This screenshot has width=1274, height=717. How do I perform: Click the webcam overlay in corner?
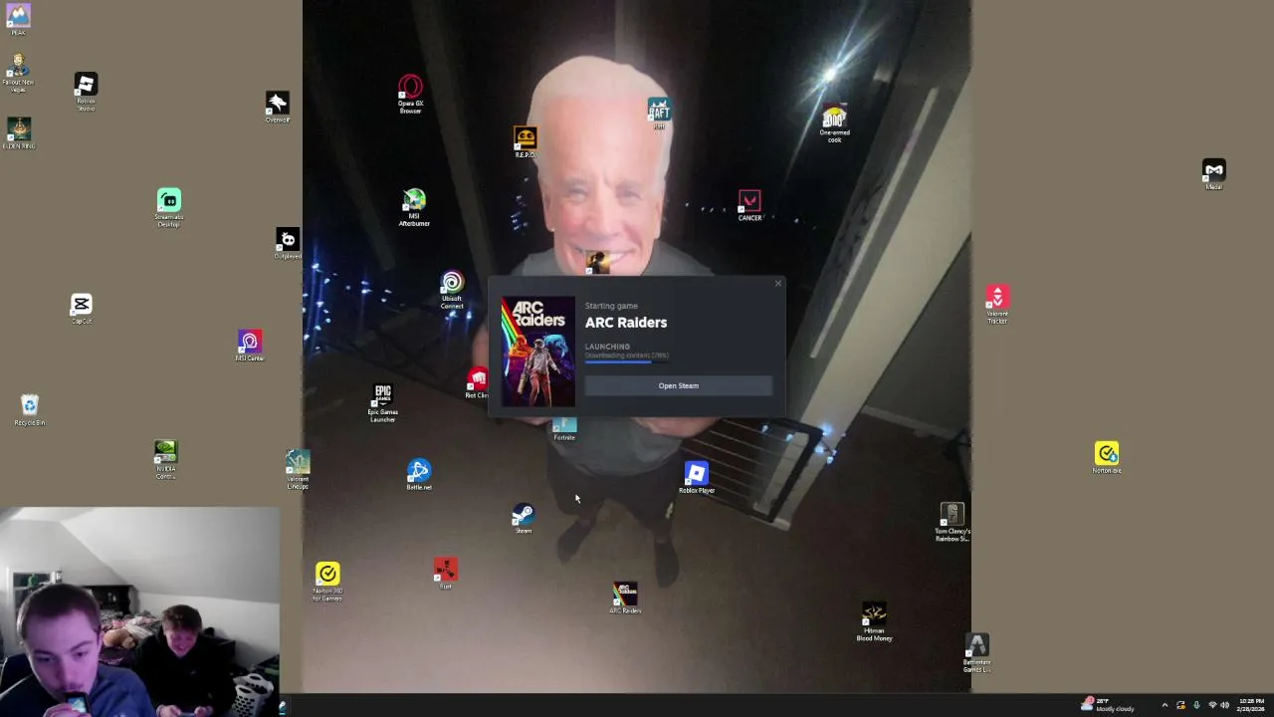point(140,612)
